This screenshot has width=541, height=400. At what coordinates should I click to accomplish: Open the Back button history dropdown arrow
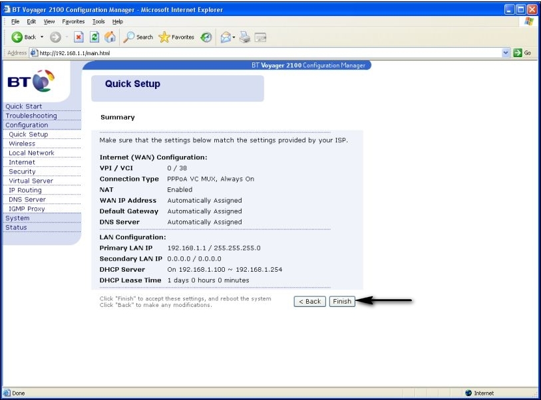tap(42, 37)
